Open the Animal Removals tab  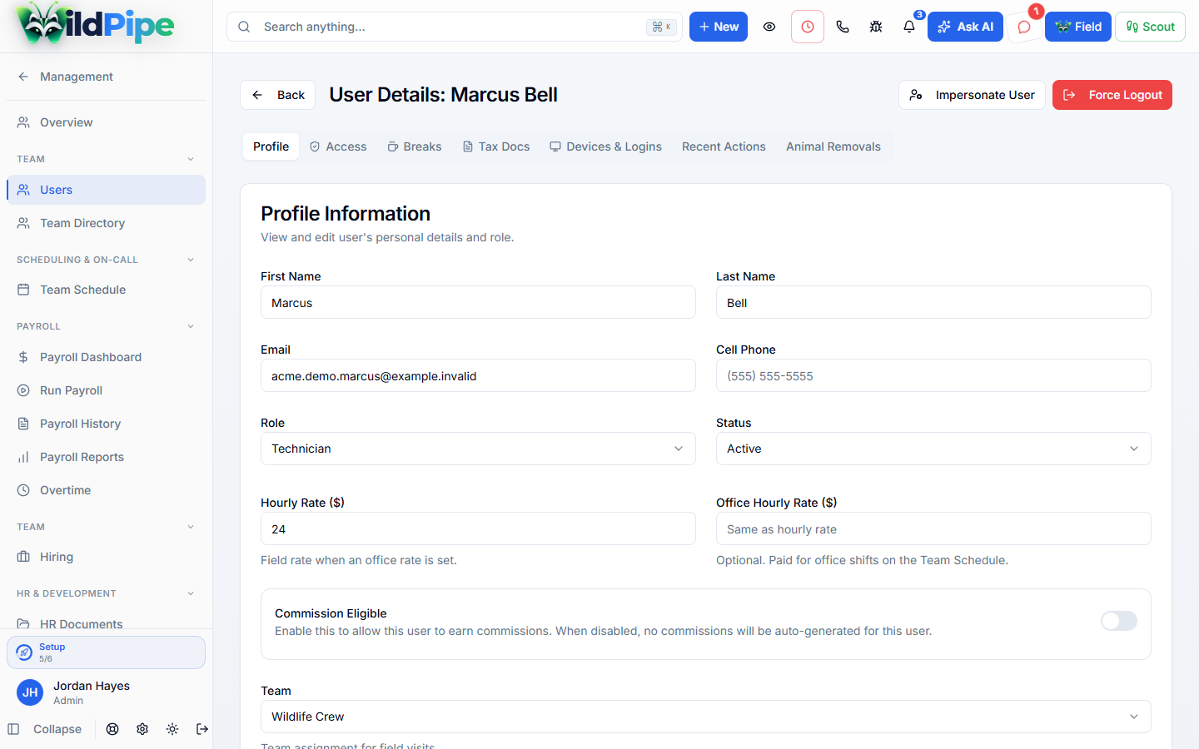833,146
